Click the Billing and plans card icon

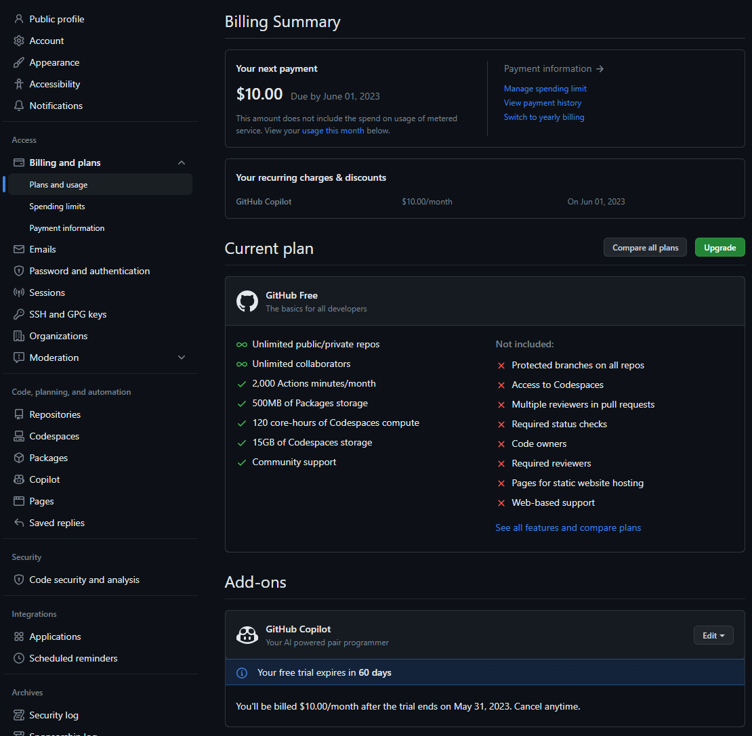[19, 163]
